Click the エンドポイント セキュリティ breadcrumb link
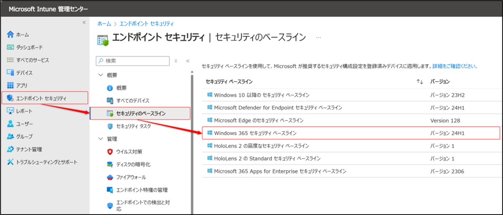Screen dimensions: 503x215 146,24
